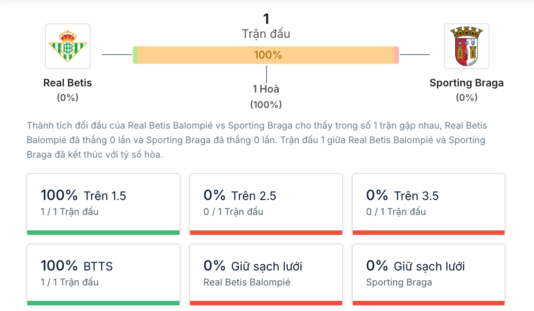Click the Real Betis club crest
The image size is (534, 311).
67,46
